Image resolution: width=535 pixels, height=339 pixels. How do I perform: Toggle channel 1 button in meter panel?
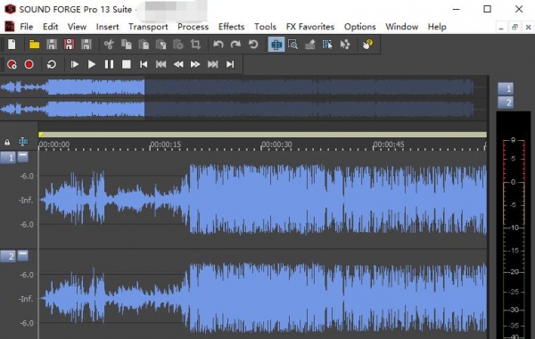(x=506, y=88)
